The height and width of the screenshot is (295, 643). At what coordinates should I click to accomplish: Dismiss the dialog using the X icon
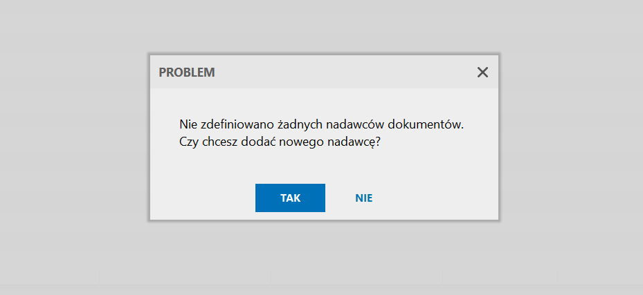(482, 73)
